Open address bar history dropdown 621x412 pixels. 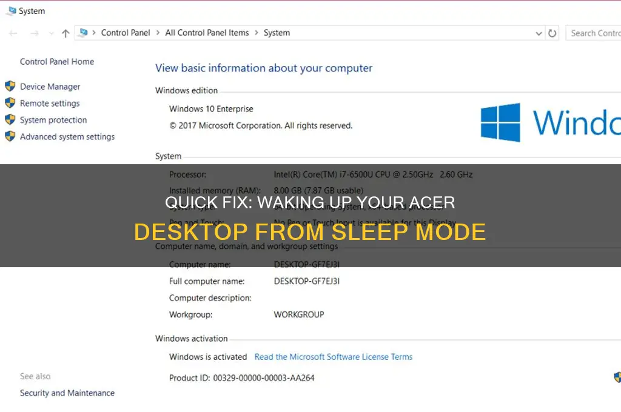[539, 34]
